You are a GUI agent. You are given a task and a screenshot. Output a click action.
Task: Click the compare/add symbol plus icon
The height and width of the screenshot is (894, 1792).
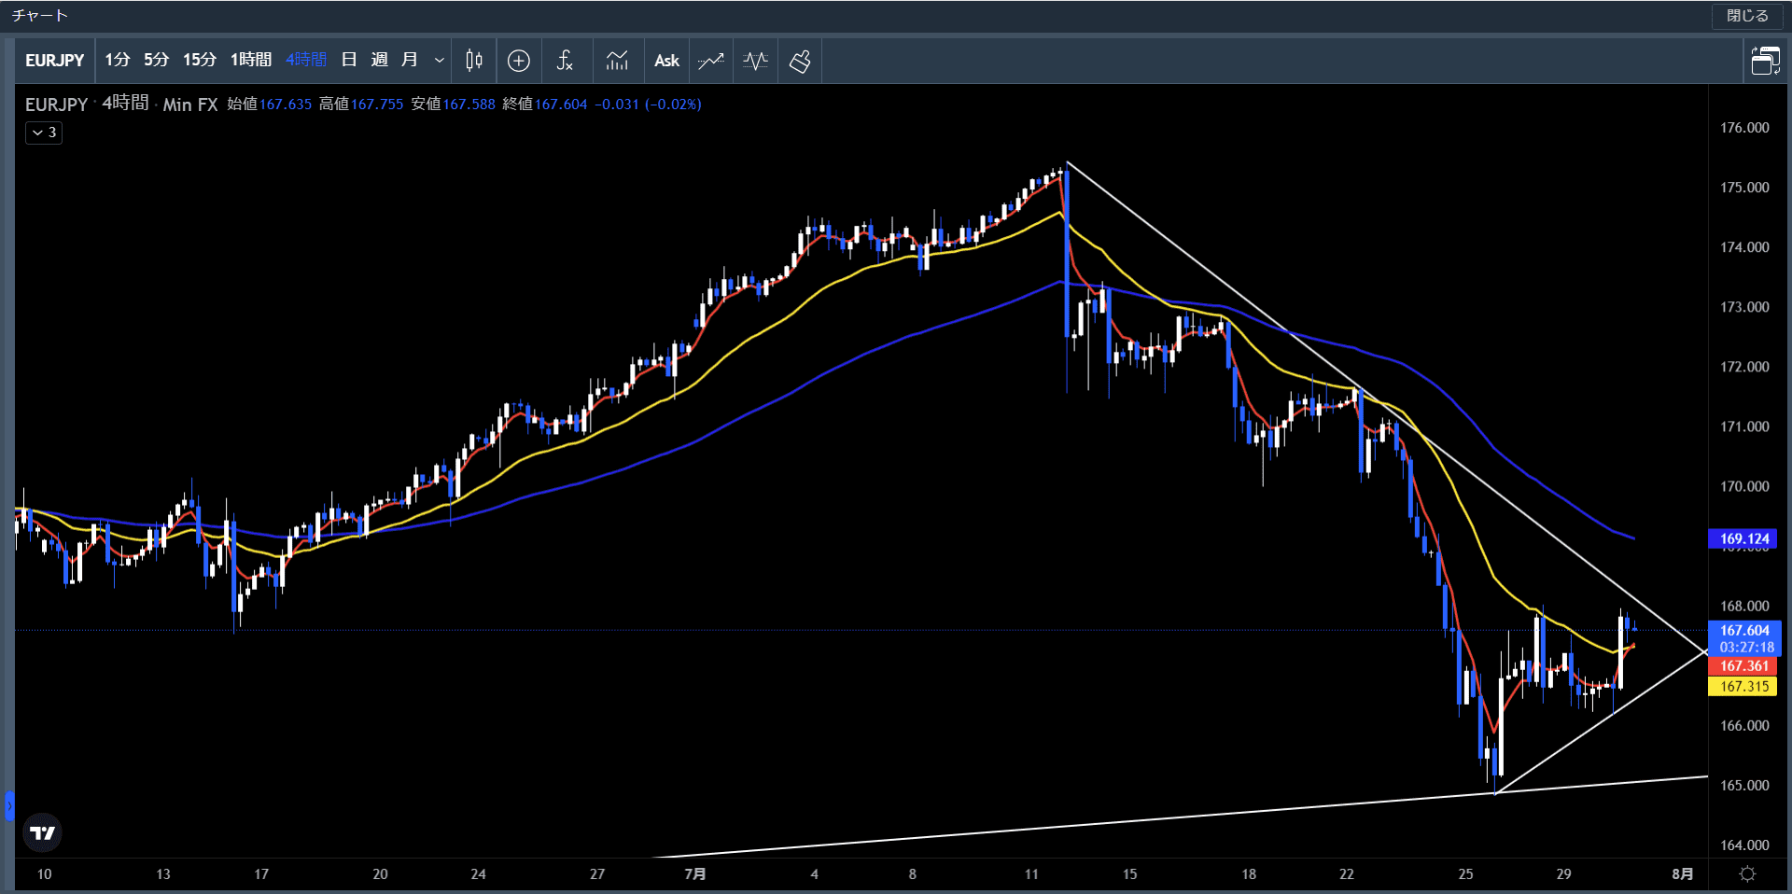[x=519, y=61]
